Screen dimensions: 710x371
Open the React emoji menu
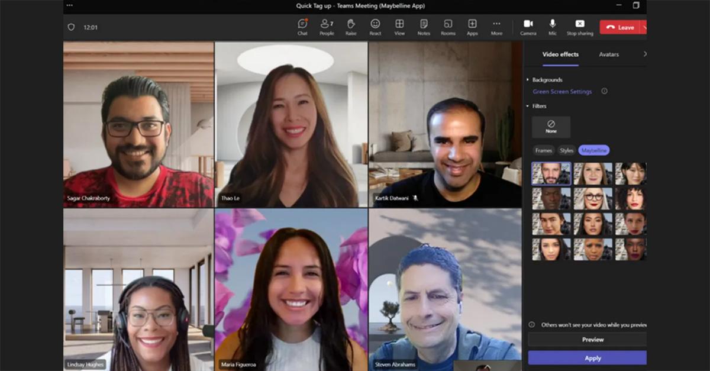click(x=375, y=27)
